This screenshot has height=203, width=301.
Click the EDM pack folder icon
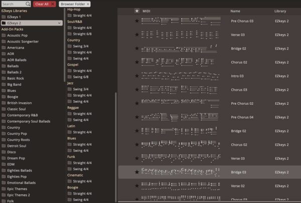pyautogui.click(x=4, y=164)
